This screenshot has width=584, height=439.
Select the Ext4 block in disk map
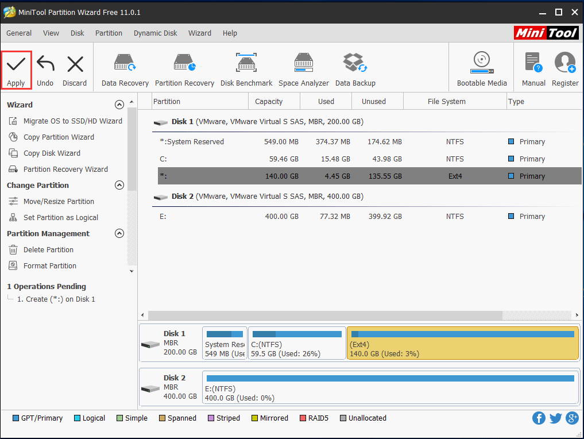click(463, 343)
